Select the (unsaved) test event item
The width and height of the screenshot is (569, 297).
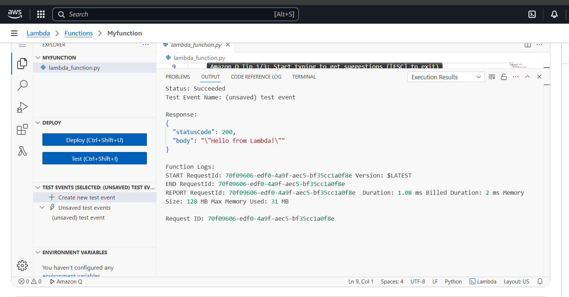(78, 218)
